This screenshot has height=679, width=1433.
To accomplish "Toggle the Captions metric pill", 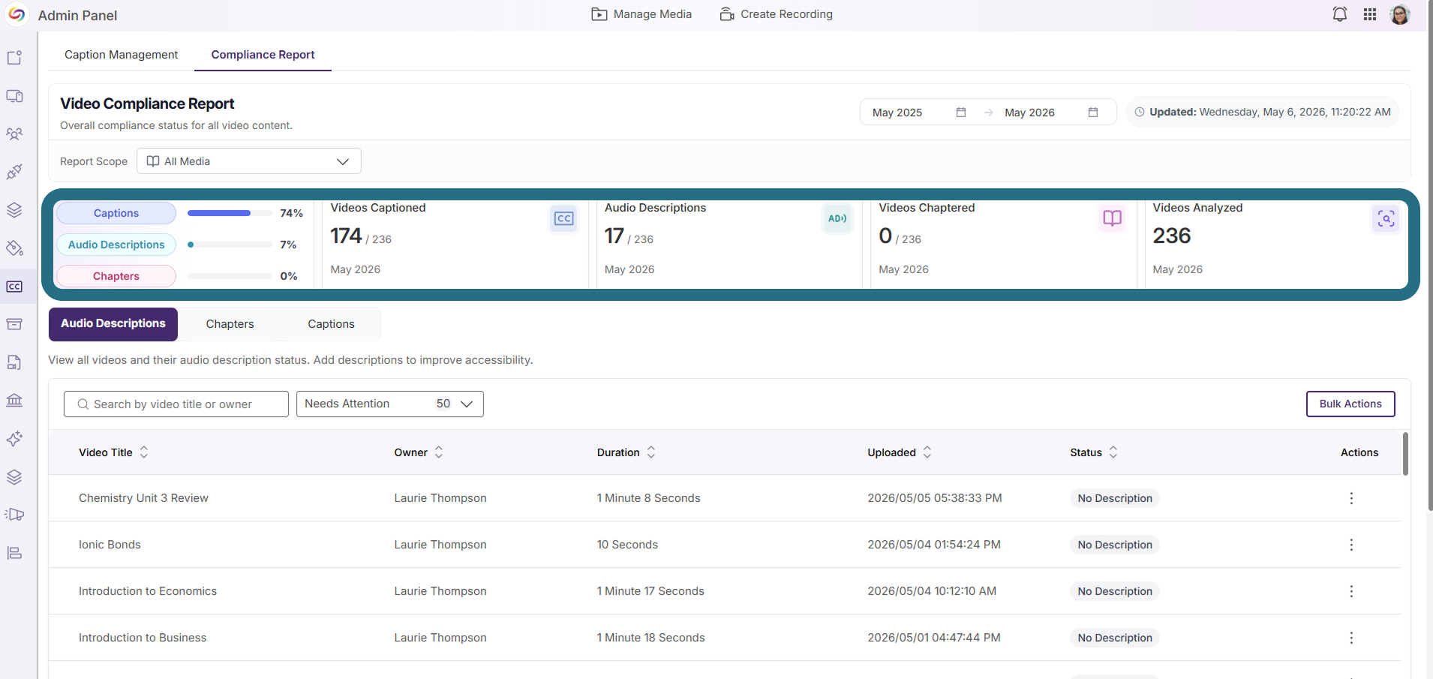I will [x=116, y=213].
